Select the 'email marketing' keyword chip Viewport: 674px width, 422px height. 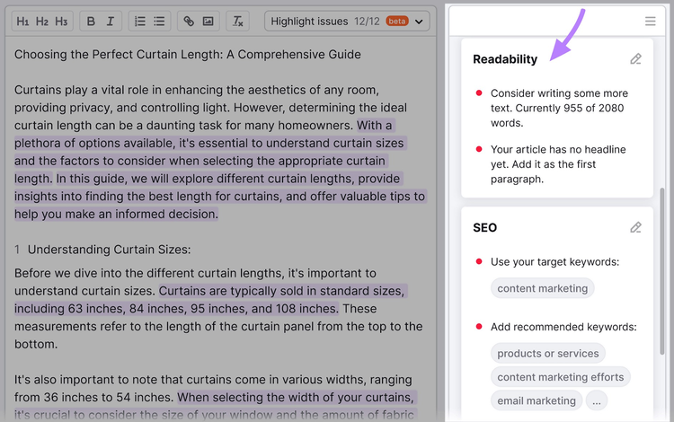pos(537,400)
